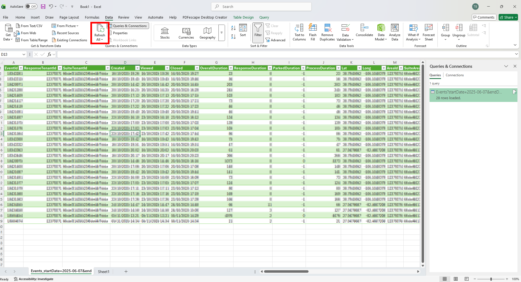Expand the Data Types gallery
Image resolution: width=521 pixels, height=282 pixels.
(x=221, y=33)
